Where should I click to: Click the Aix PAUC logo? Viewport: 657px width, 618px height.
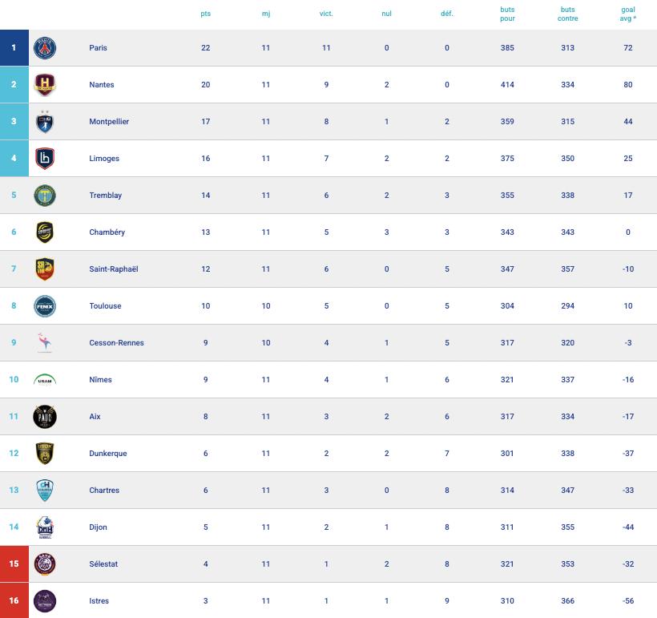45,417
